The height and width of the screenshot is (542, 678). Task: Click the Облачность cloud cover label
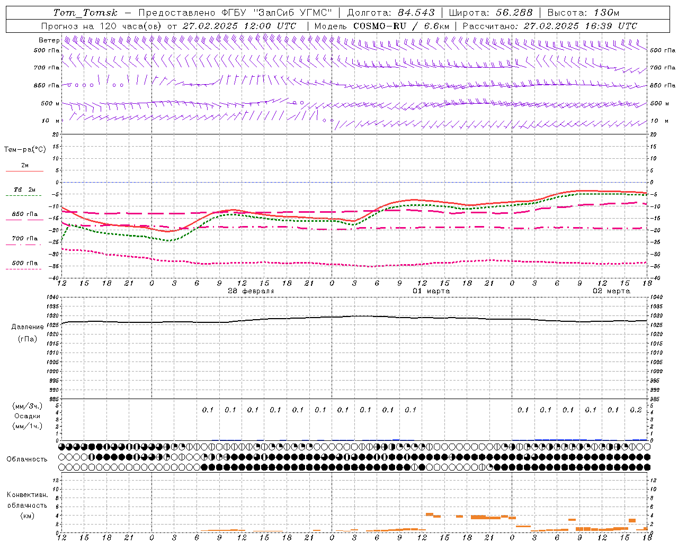(27, 459)
